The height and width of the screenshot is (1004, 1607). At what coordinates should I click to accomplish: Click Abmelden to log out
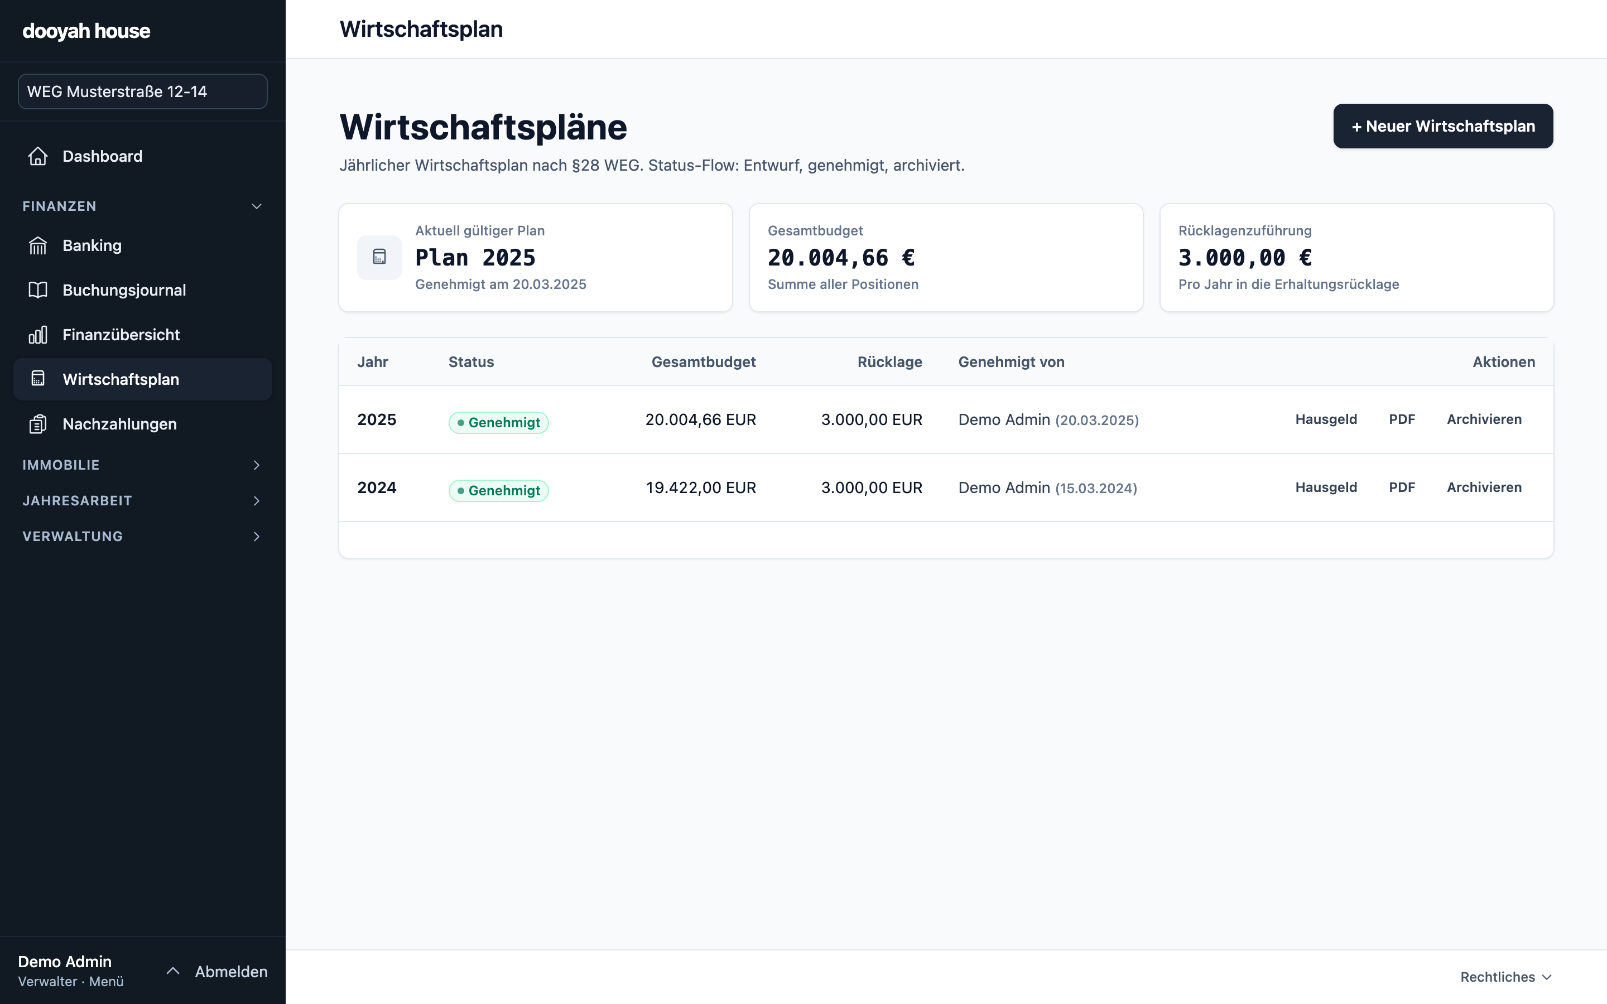231,972
